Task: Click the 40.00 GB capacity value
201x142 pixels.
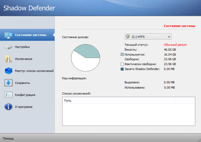Action: click(170, 50)
